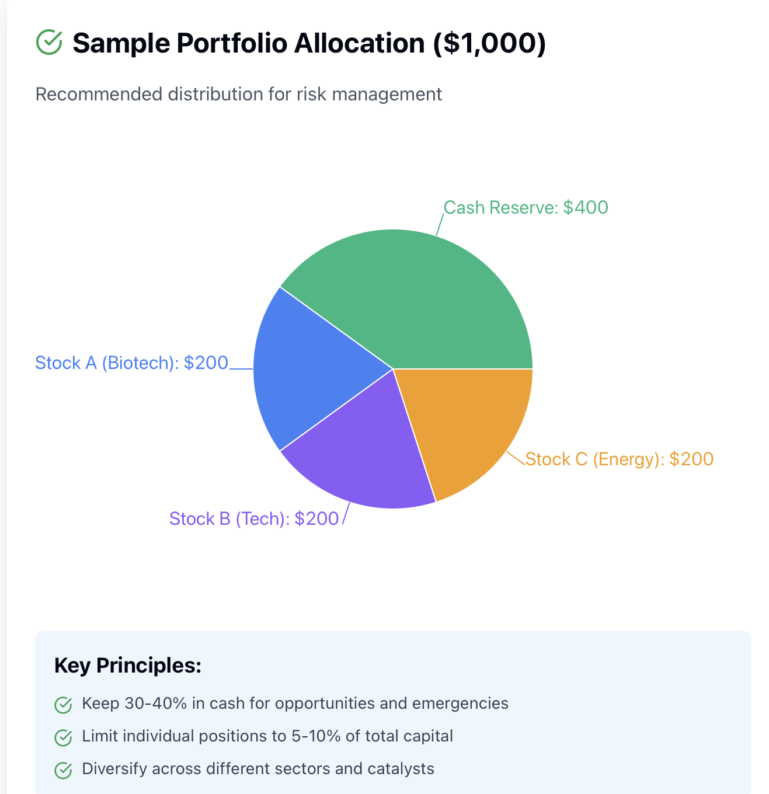
Task: Click the checkmark icon next to 'Limit individual positions'
Action: [63, 737]
